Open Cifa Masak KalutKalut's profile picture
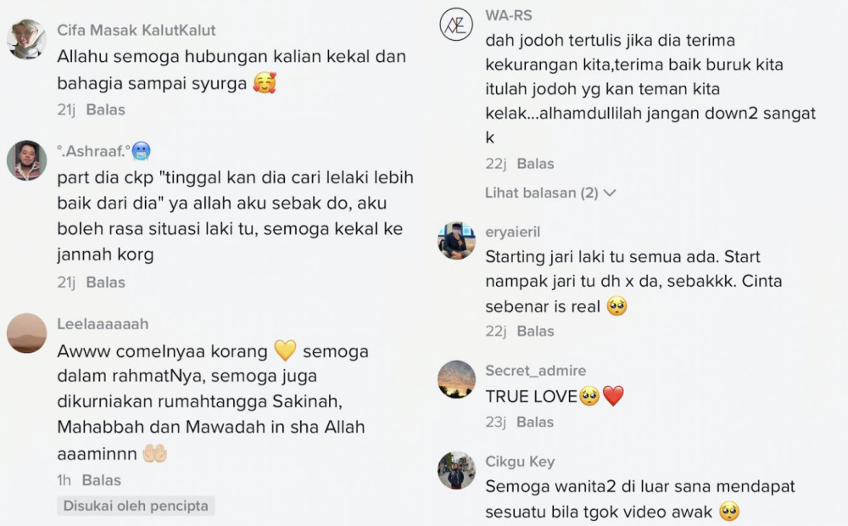Viewport: 848px width, 526px height. pyautogui.click(x=26, y=39)
